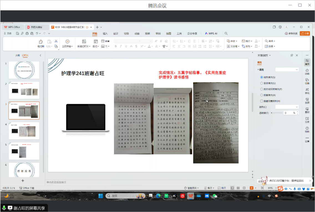This screenshot has height=212, width=315.
Task: Open the 主题 theme sidebar panel
Action: point(307,101)
